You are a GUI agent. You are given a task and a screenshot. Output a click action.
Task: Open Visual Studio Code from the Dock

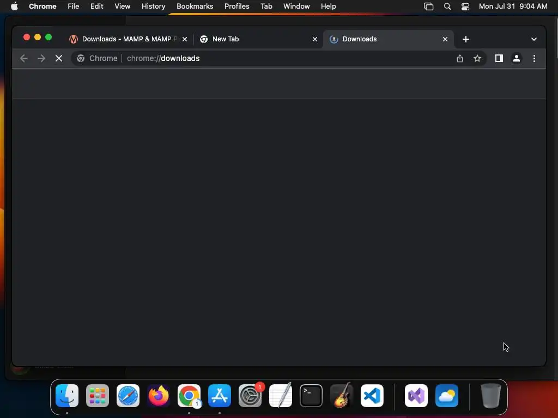[372, 396]
